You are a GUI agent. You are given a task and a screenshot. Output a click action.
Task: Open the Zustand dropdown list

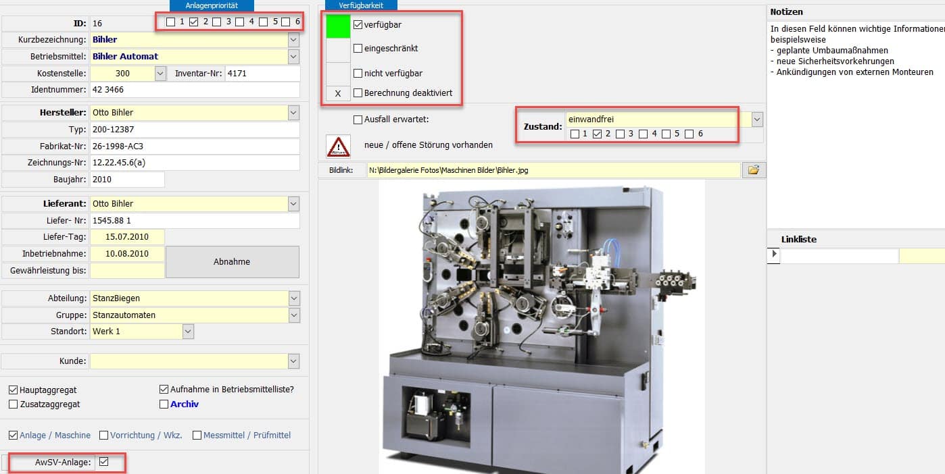point(757,120)
